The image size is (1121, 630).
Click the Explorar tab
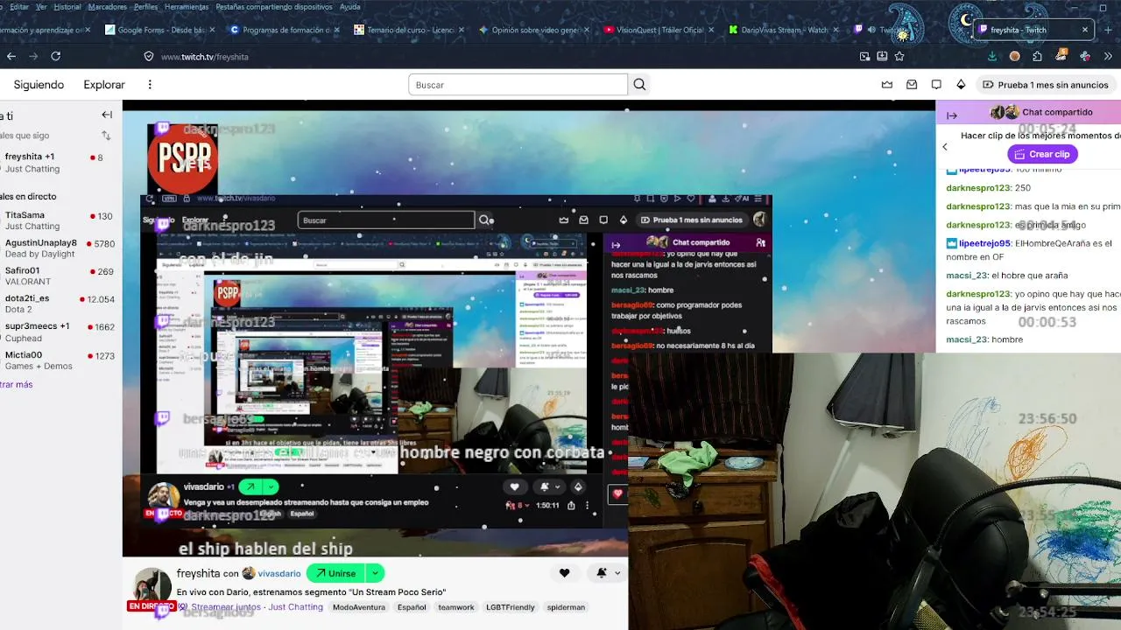coord(104,85)
